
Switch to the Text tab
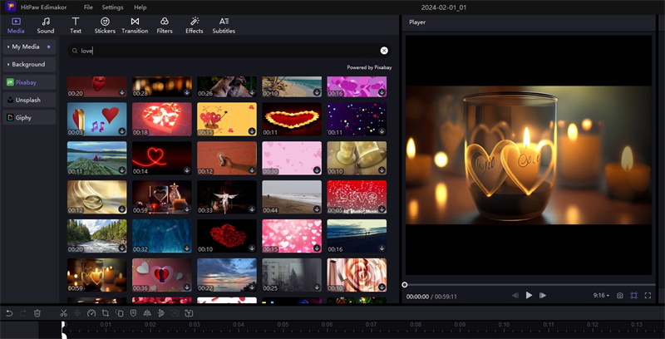(x=76, y=26)
